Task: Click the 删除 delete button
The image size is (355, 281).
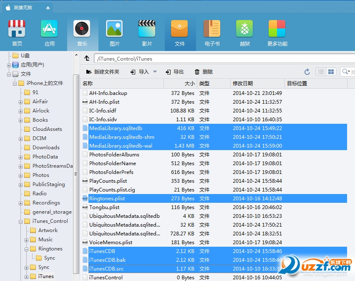Action: point(204,72)
